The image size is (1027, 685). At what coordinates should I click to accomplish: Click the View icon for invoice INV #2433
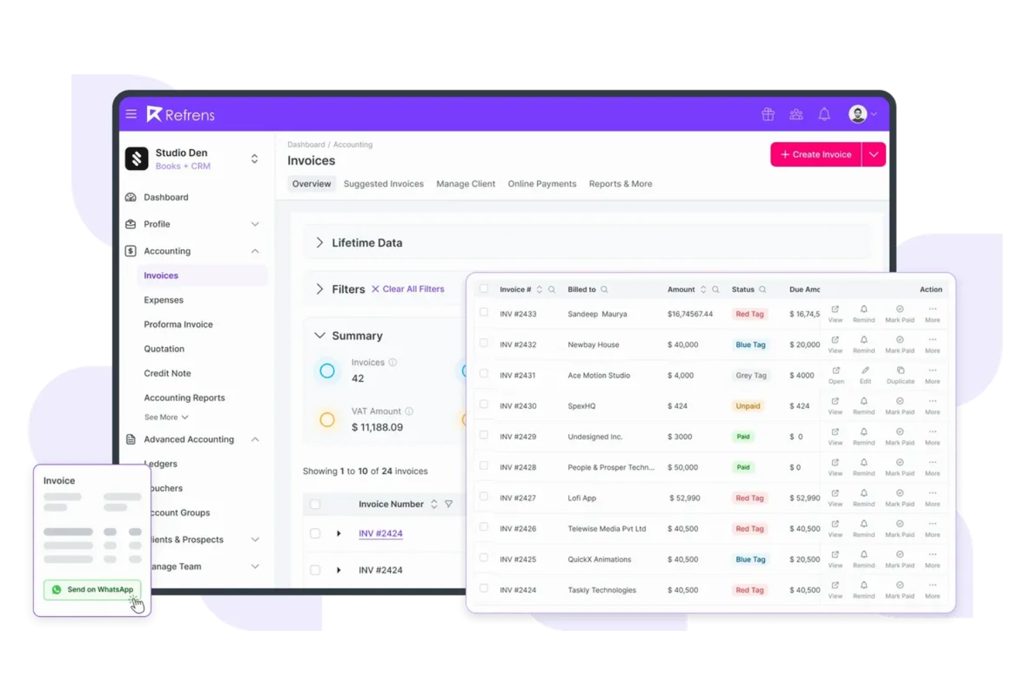tap(835, 311)
